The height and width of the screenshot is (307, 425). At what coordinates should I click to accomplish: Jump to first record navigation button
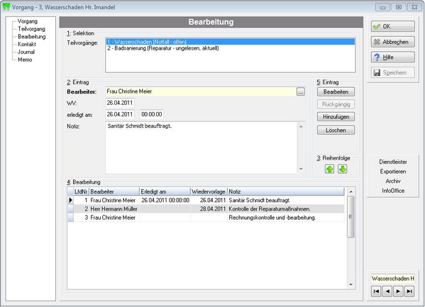376,291
